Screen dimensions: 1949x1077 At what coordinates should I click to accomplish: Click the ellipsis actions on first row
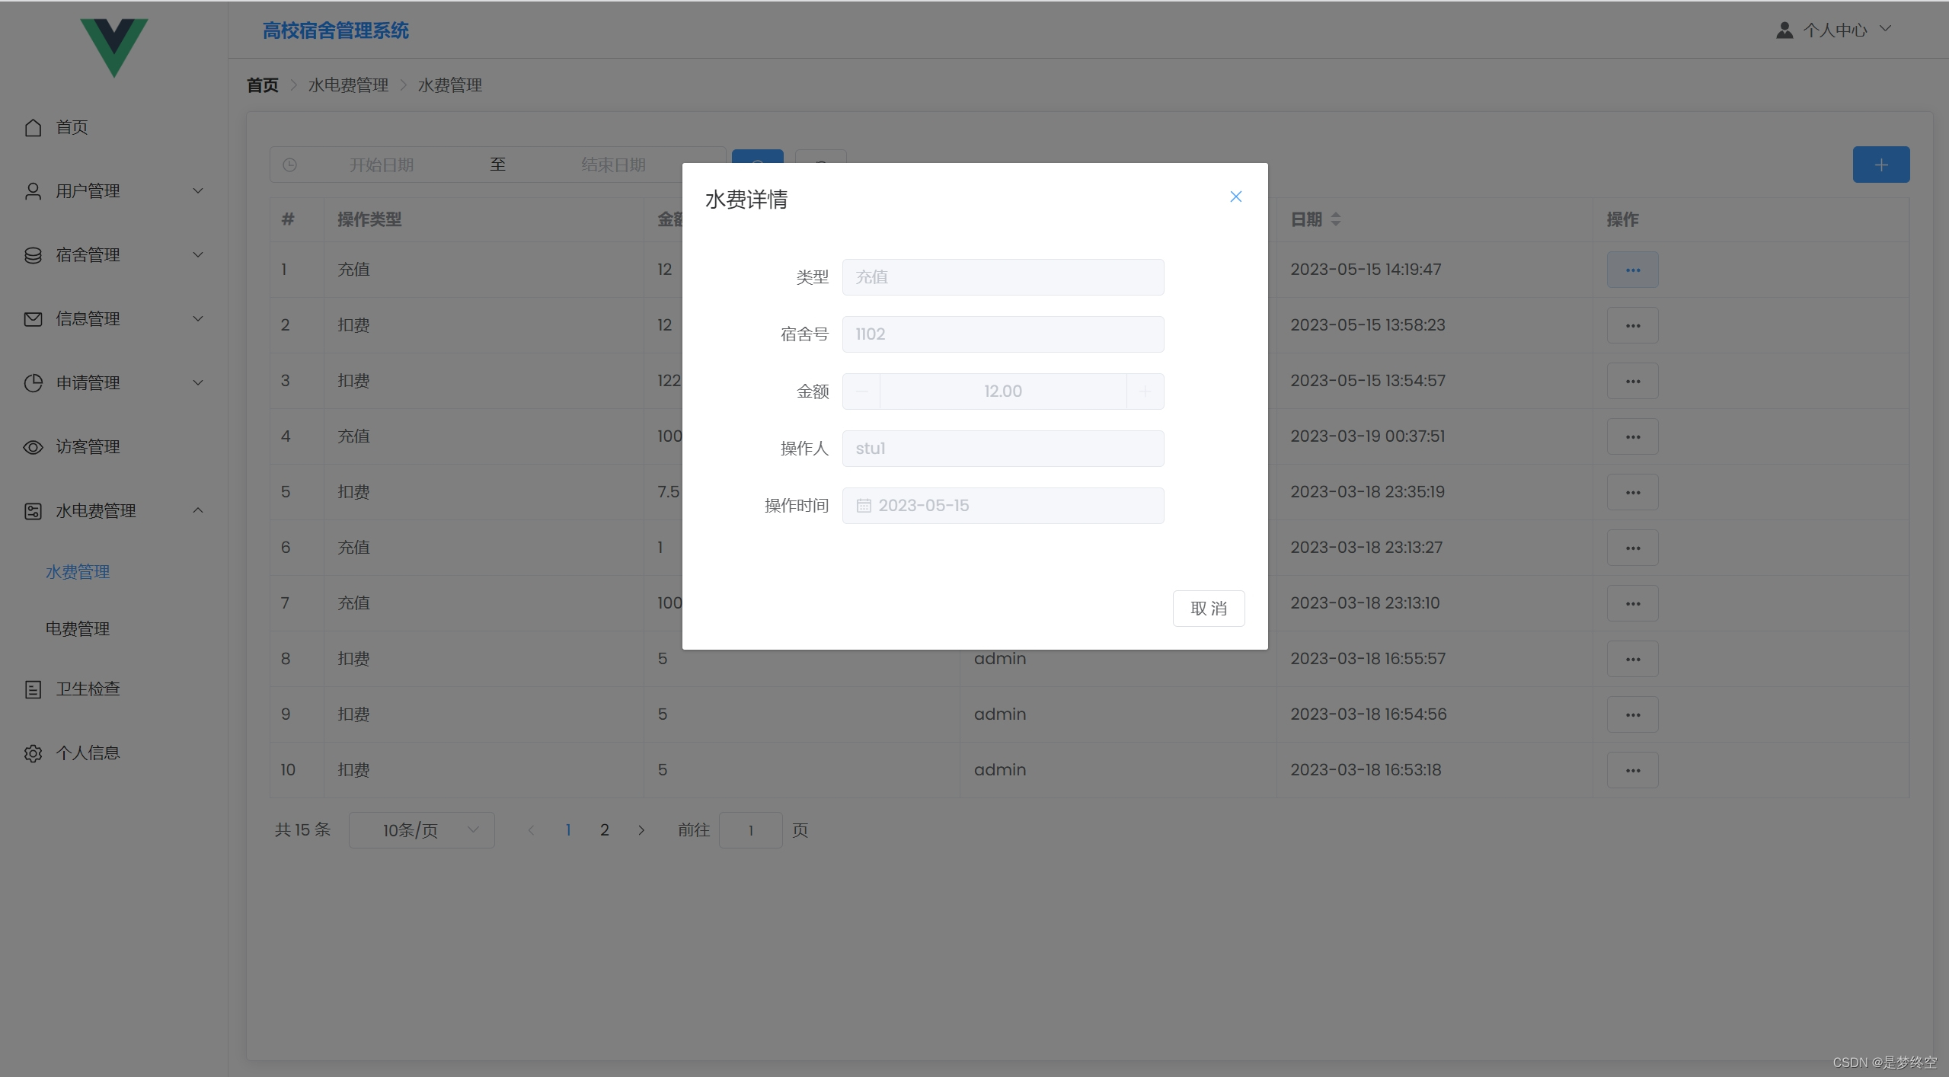(1631, 269)
